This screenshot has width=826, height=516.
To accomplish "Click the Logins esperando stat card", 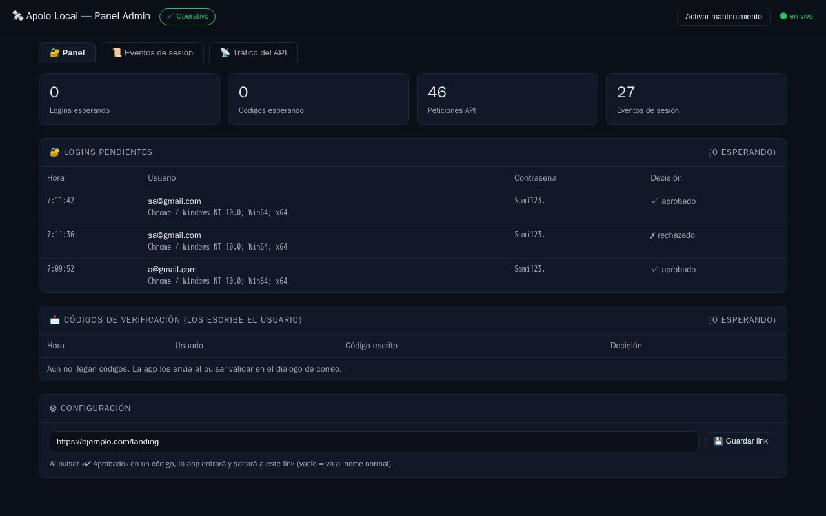I will 129,99.
